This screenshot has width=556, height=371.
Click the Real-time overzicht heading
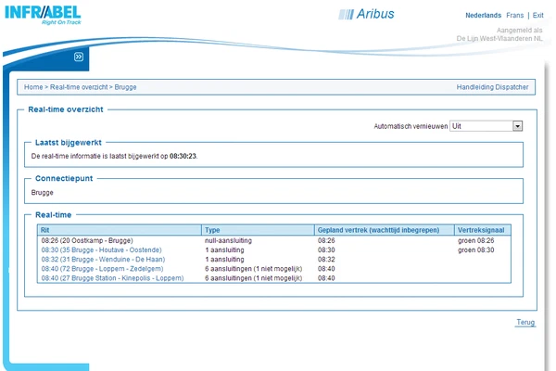[66, 109]
